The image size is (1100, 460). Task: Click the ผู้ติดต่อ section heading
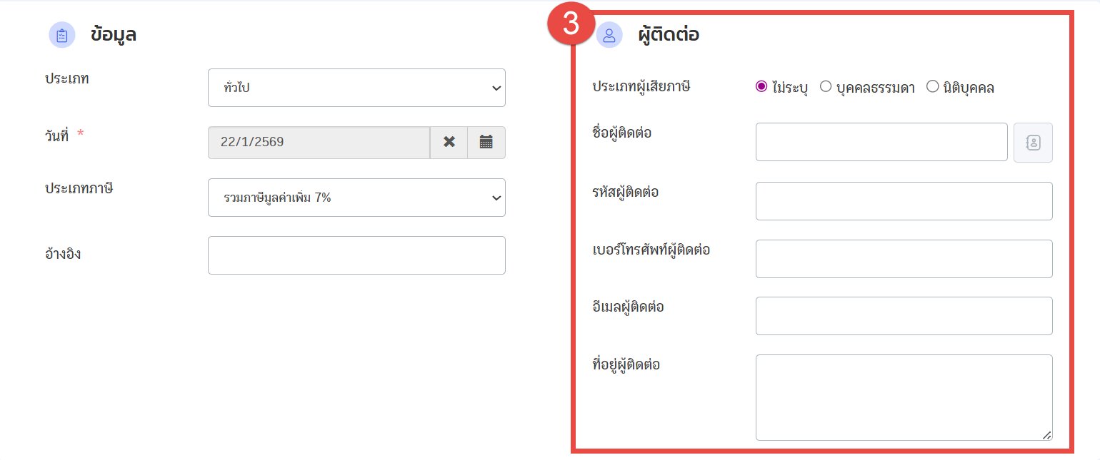click(x=669, y=35)
